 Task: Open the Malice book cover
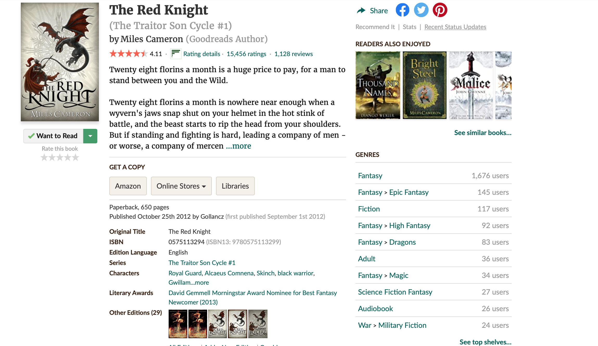pos(471,85)
